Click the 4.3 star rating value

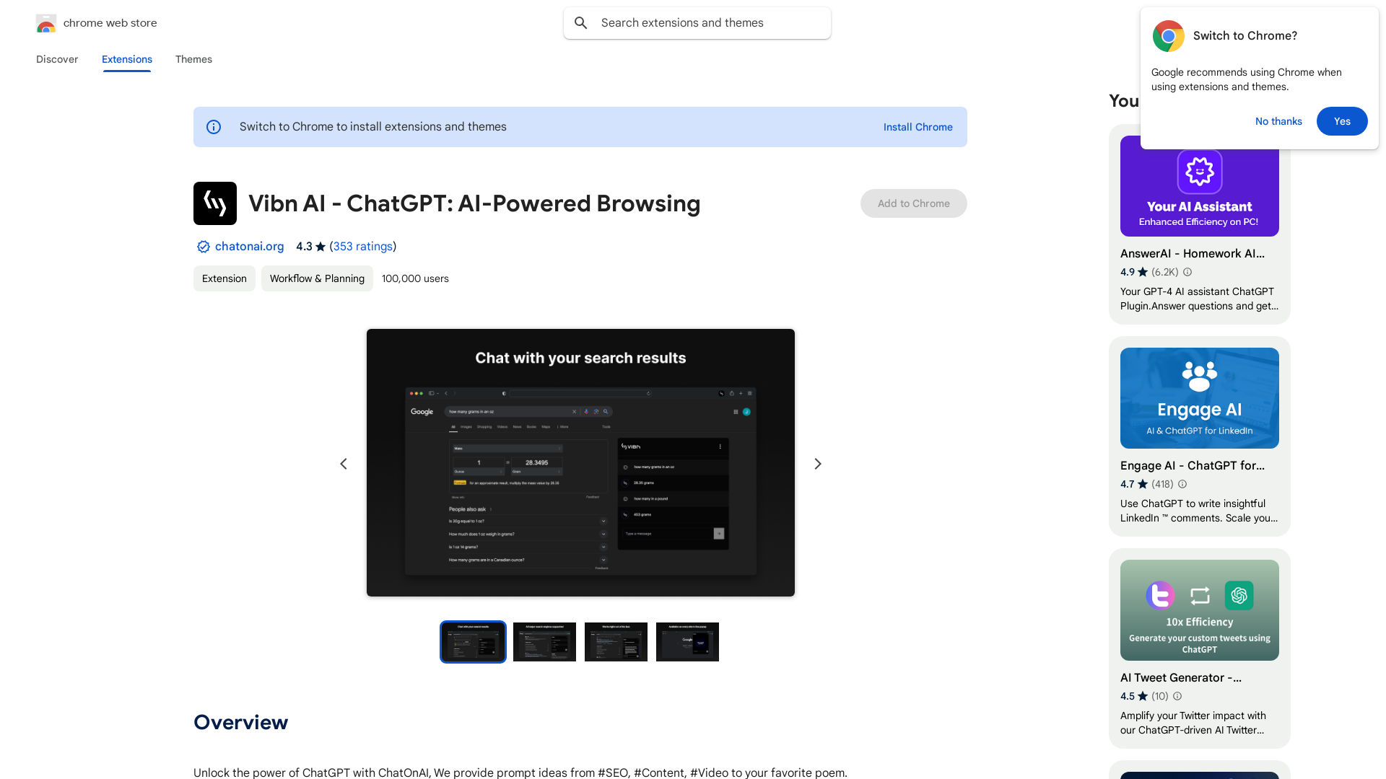tap(304, 247)
